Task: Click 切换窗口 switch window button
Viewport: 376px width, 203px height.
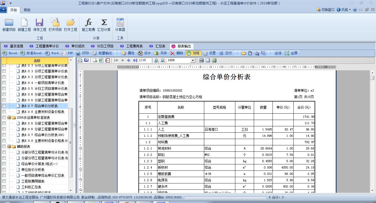Action: pos(326,10)
